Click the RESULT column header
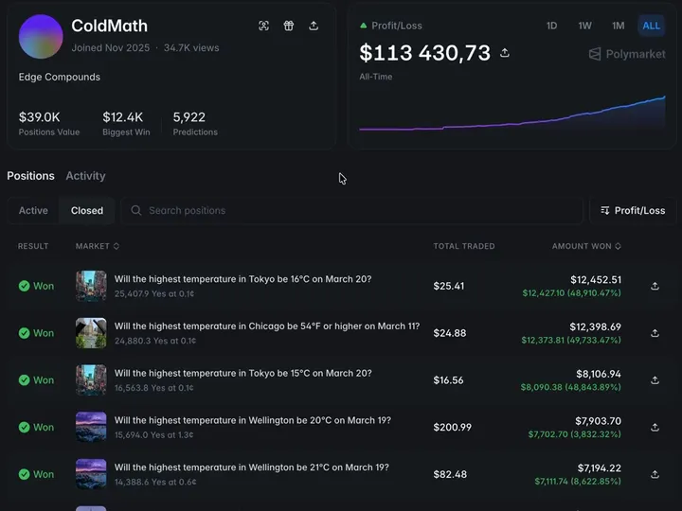This screenshot has width=682, height=511. (x=33, y=246)
